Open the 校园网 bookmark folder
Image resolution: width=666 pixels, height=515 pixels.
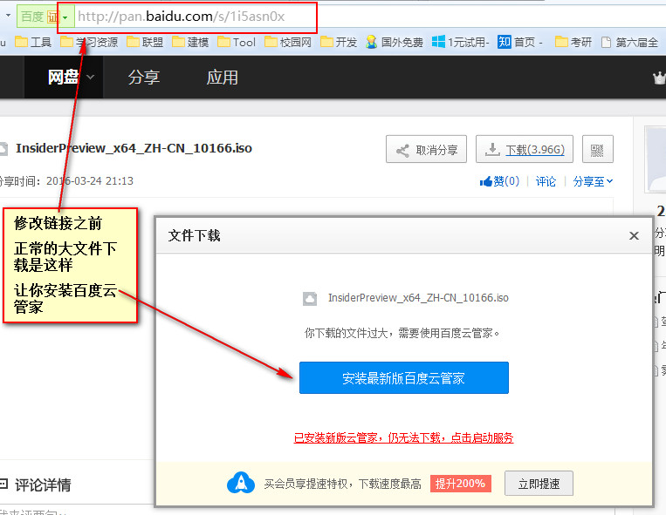coord(288,42)
